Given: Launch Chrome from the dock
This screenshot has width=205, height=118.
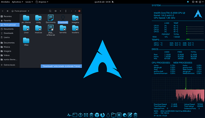Looking at the screenshot, I should point(97,115).
